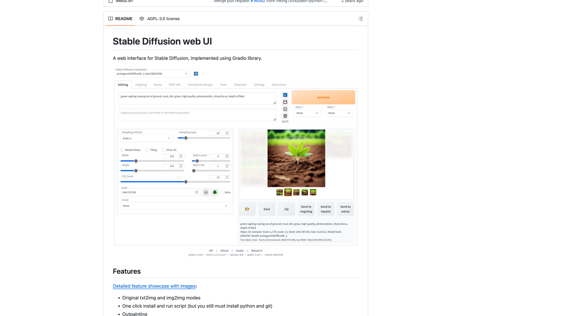Enable the Tiling checkbox
Viewport: 563px width, 316px height.
click(x=147, y=150)
